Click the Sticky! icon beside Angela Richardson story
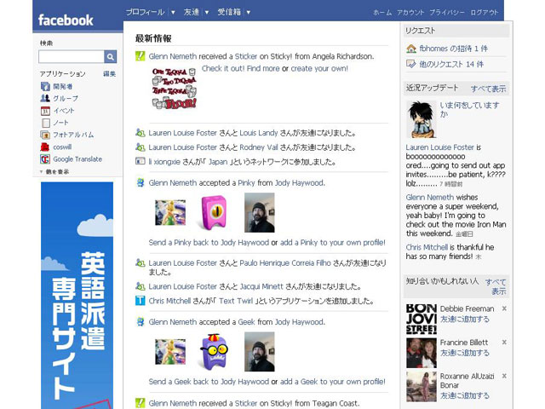 pos(140,56)
